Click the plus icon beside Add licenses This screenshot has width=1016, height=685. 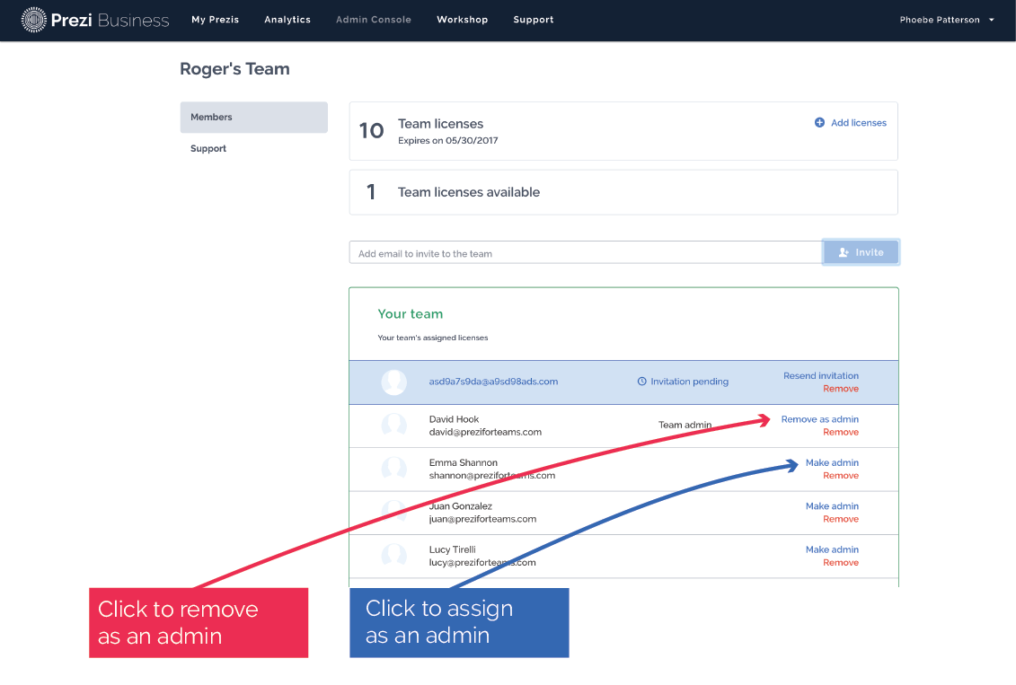[819, 123]
